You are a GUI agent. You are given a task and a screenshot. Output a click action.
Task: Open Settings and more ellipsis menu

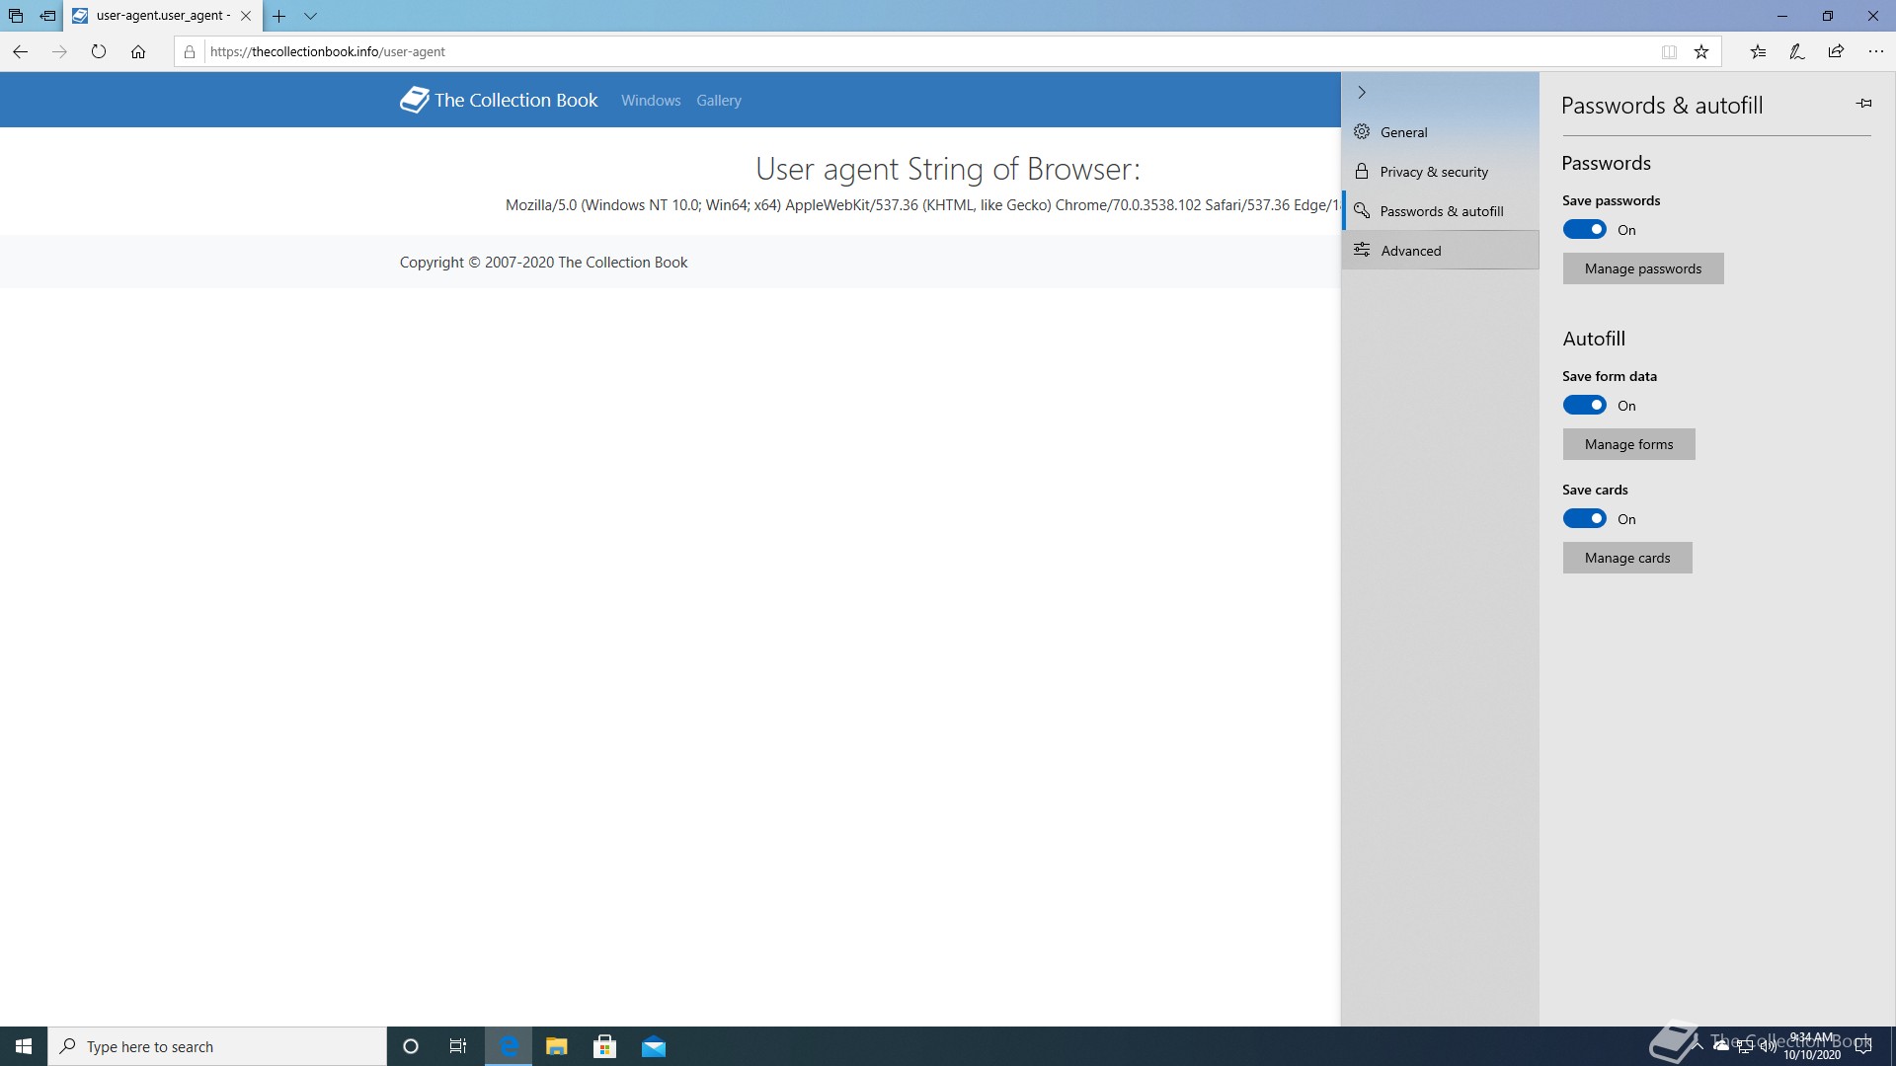1875,51
